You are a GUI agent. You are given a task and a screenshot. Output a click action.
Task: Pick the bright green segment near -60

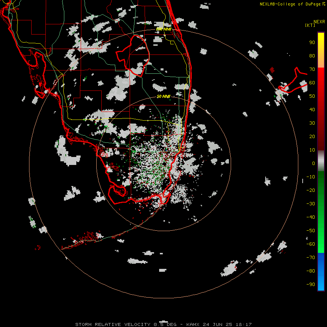(321, 245)
